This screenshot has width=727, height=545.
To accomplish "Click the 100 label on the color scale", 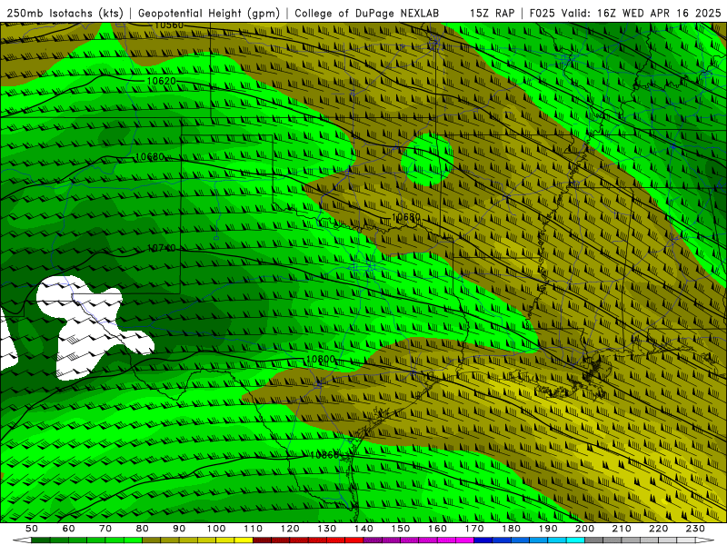I will [x=216, y=529].
